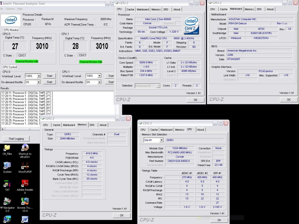Click OK in the CPU-Z CPU window
This screenshot has height=224, width=299.
pos(196,100)
